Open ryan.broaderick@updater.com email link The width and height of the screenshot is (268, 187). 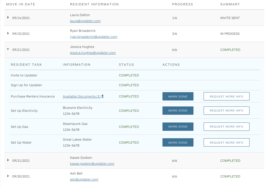point(93,37)
